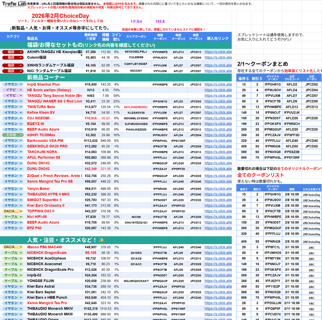The height and width of the screenshot is (320, 322).
Task: Click the 2/1〜クーポンまとめ heading
Action: click(263, 64)
